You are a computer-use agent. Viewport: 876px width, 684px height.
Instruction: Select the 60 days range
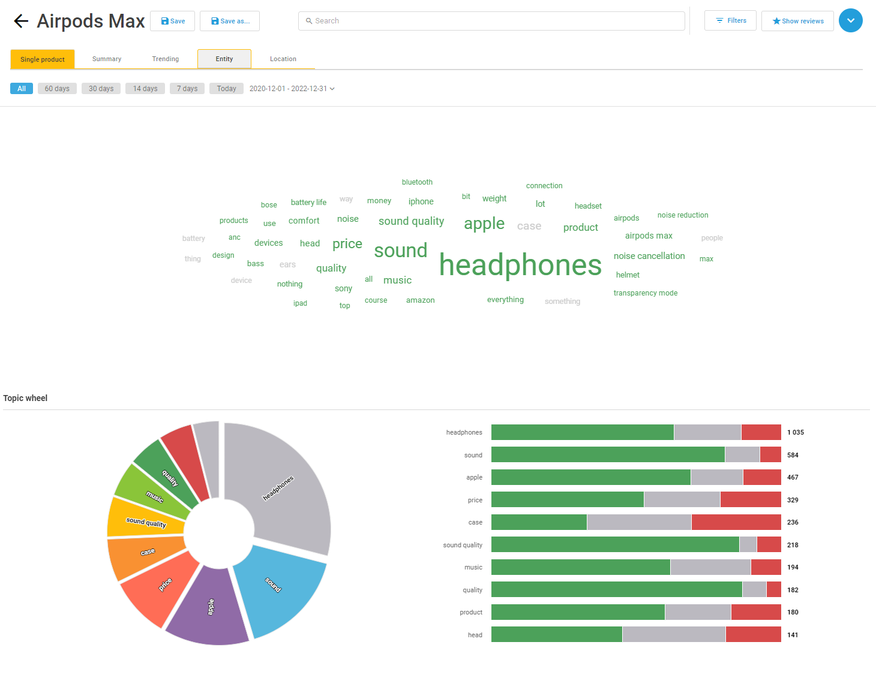[57, 89]
